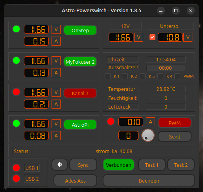Click the Uhrzeit label
Viewport: 203px width, 192px height.
(x=122, y=59)
